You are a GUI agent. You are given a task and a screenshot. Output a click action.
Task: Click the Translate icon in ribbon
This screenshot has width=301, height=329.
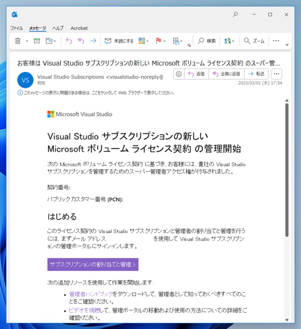(x=228, y=41)
